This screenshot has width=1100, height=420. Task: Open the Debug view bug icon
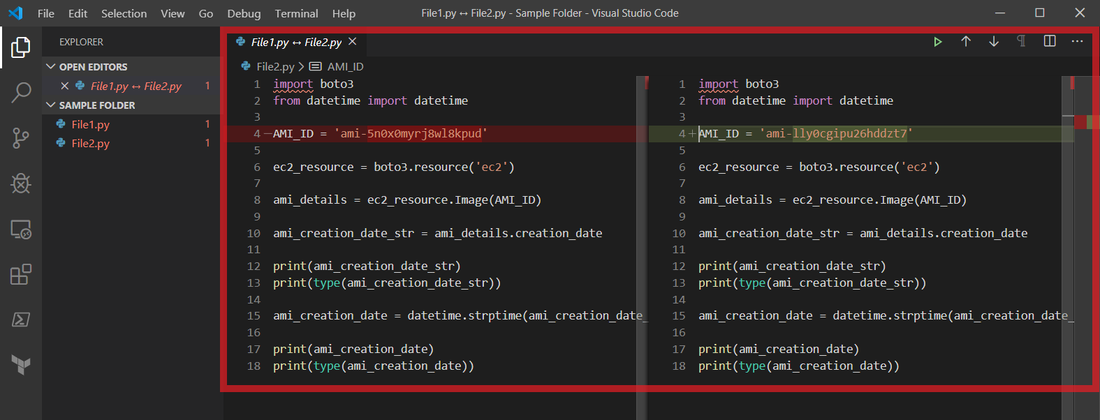[x=21, y=183]
